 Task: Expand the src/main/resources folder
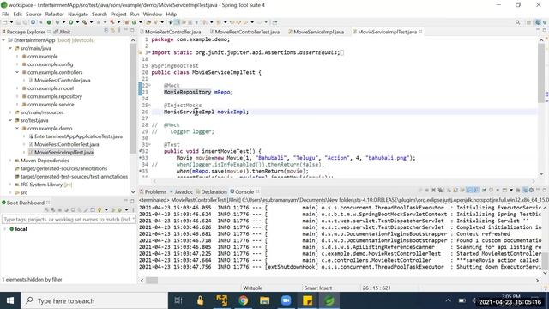point(10,112)
